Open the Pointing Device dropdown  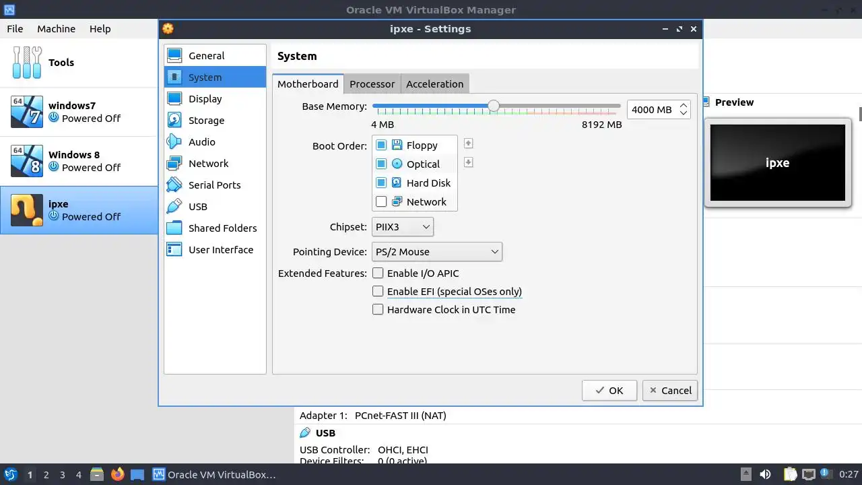point(437,252)
